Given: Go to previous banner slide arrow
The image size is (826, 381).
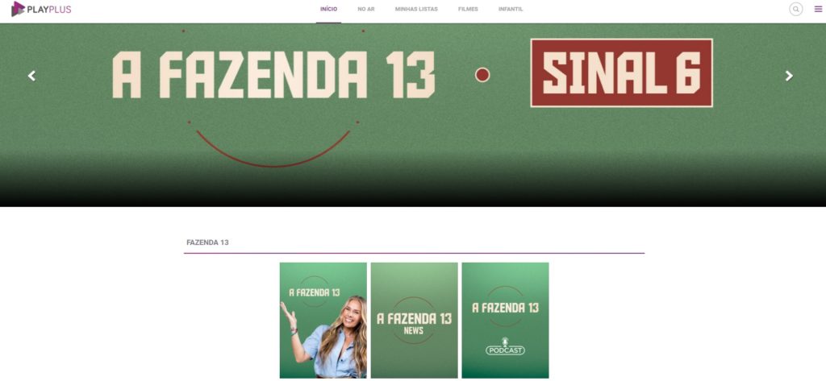Looking at the screenshot, I should coord(31,76).
